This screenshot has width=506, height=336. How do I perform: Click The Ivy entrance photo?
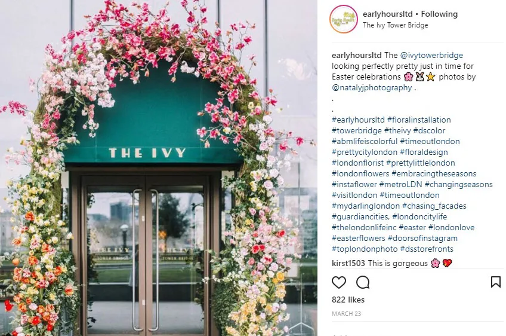(x=159, y=168)
